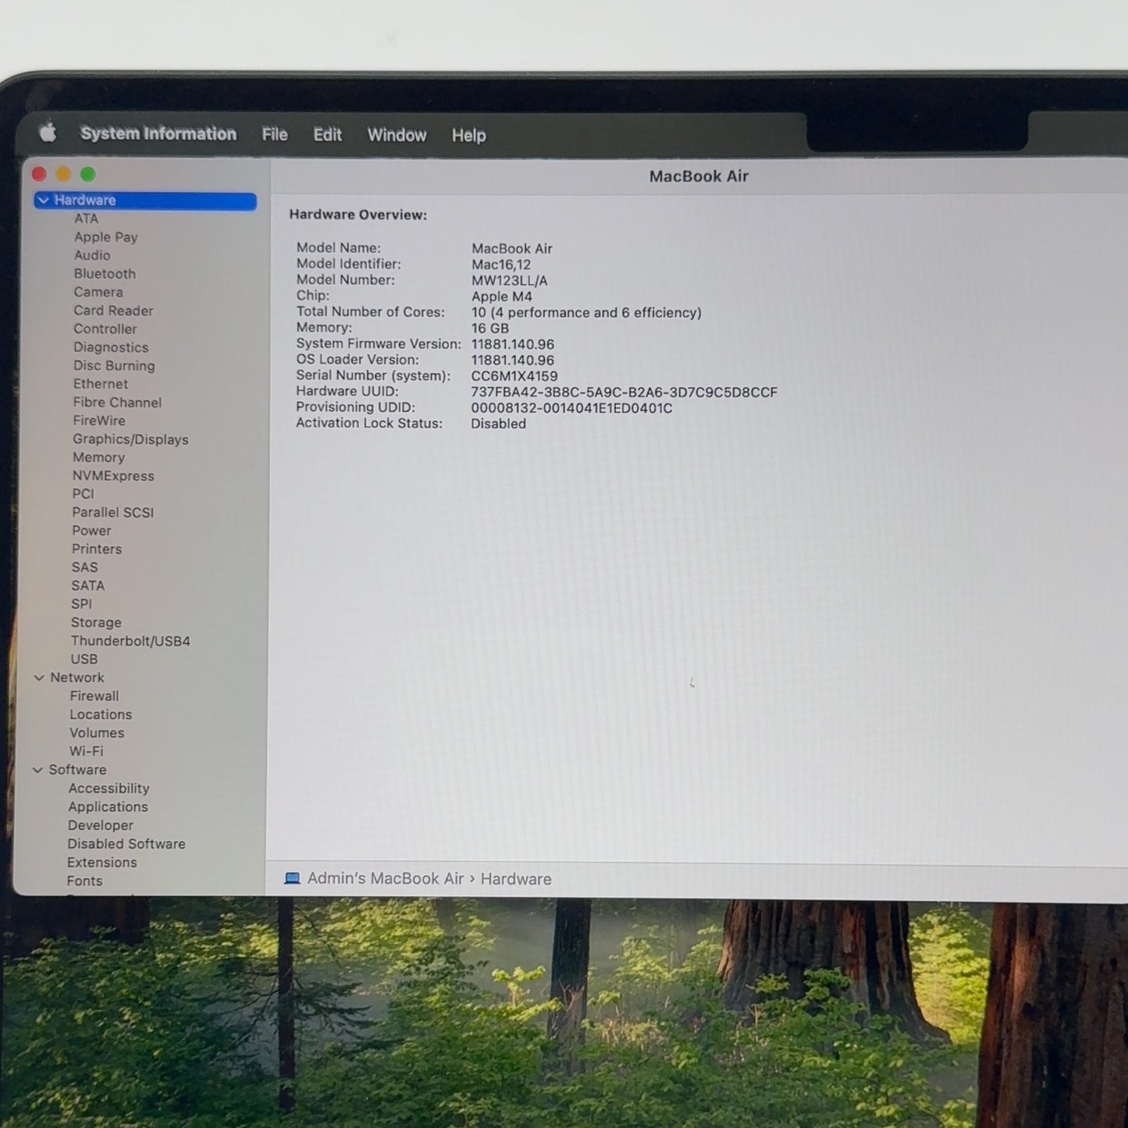Open the File menu
The height and width of the screenshot is (1128, 1128).
275,134
